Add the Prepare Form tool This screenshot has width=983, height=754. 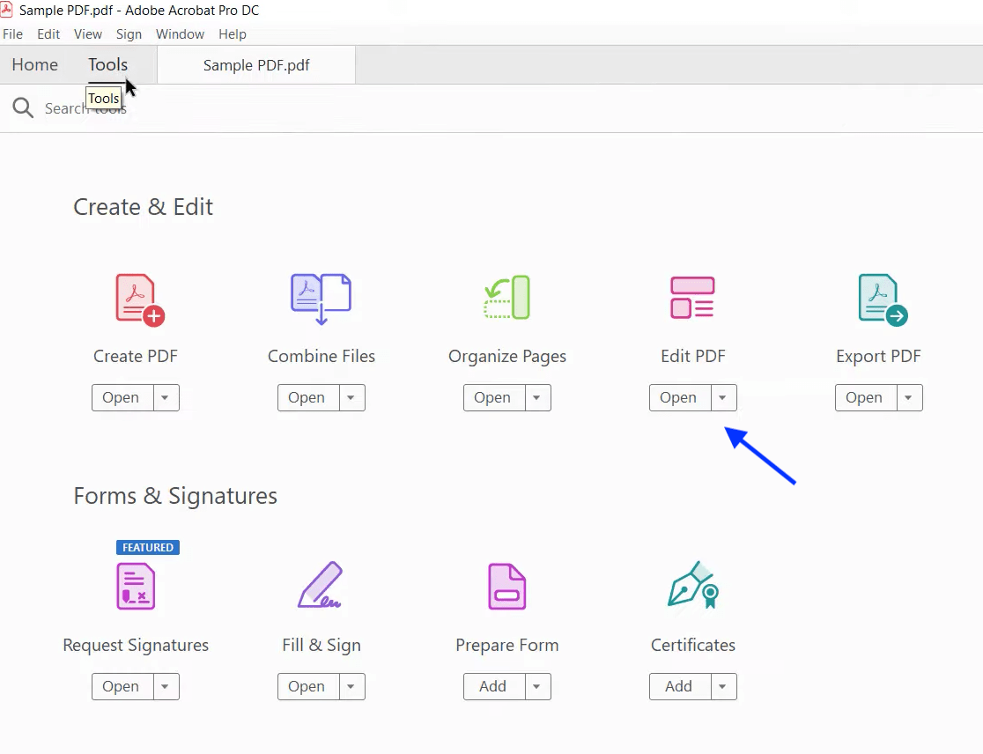pos(493,686)
